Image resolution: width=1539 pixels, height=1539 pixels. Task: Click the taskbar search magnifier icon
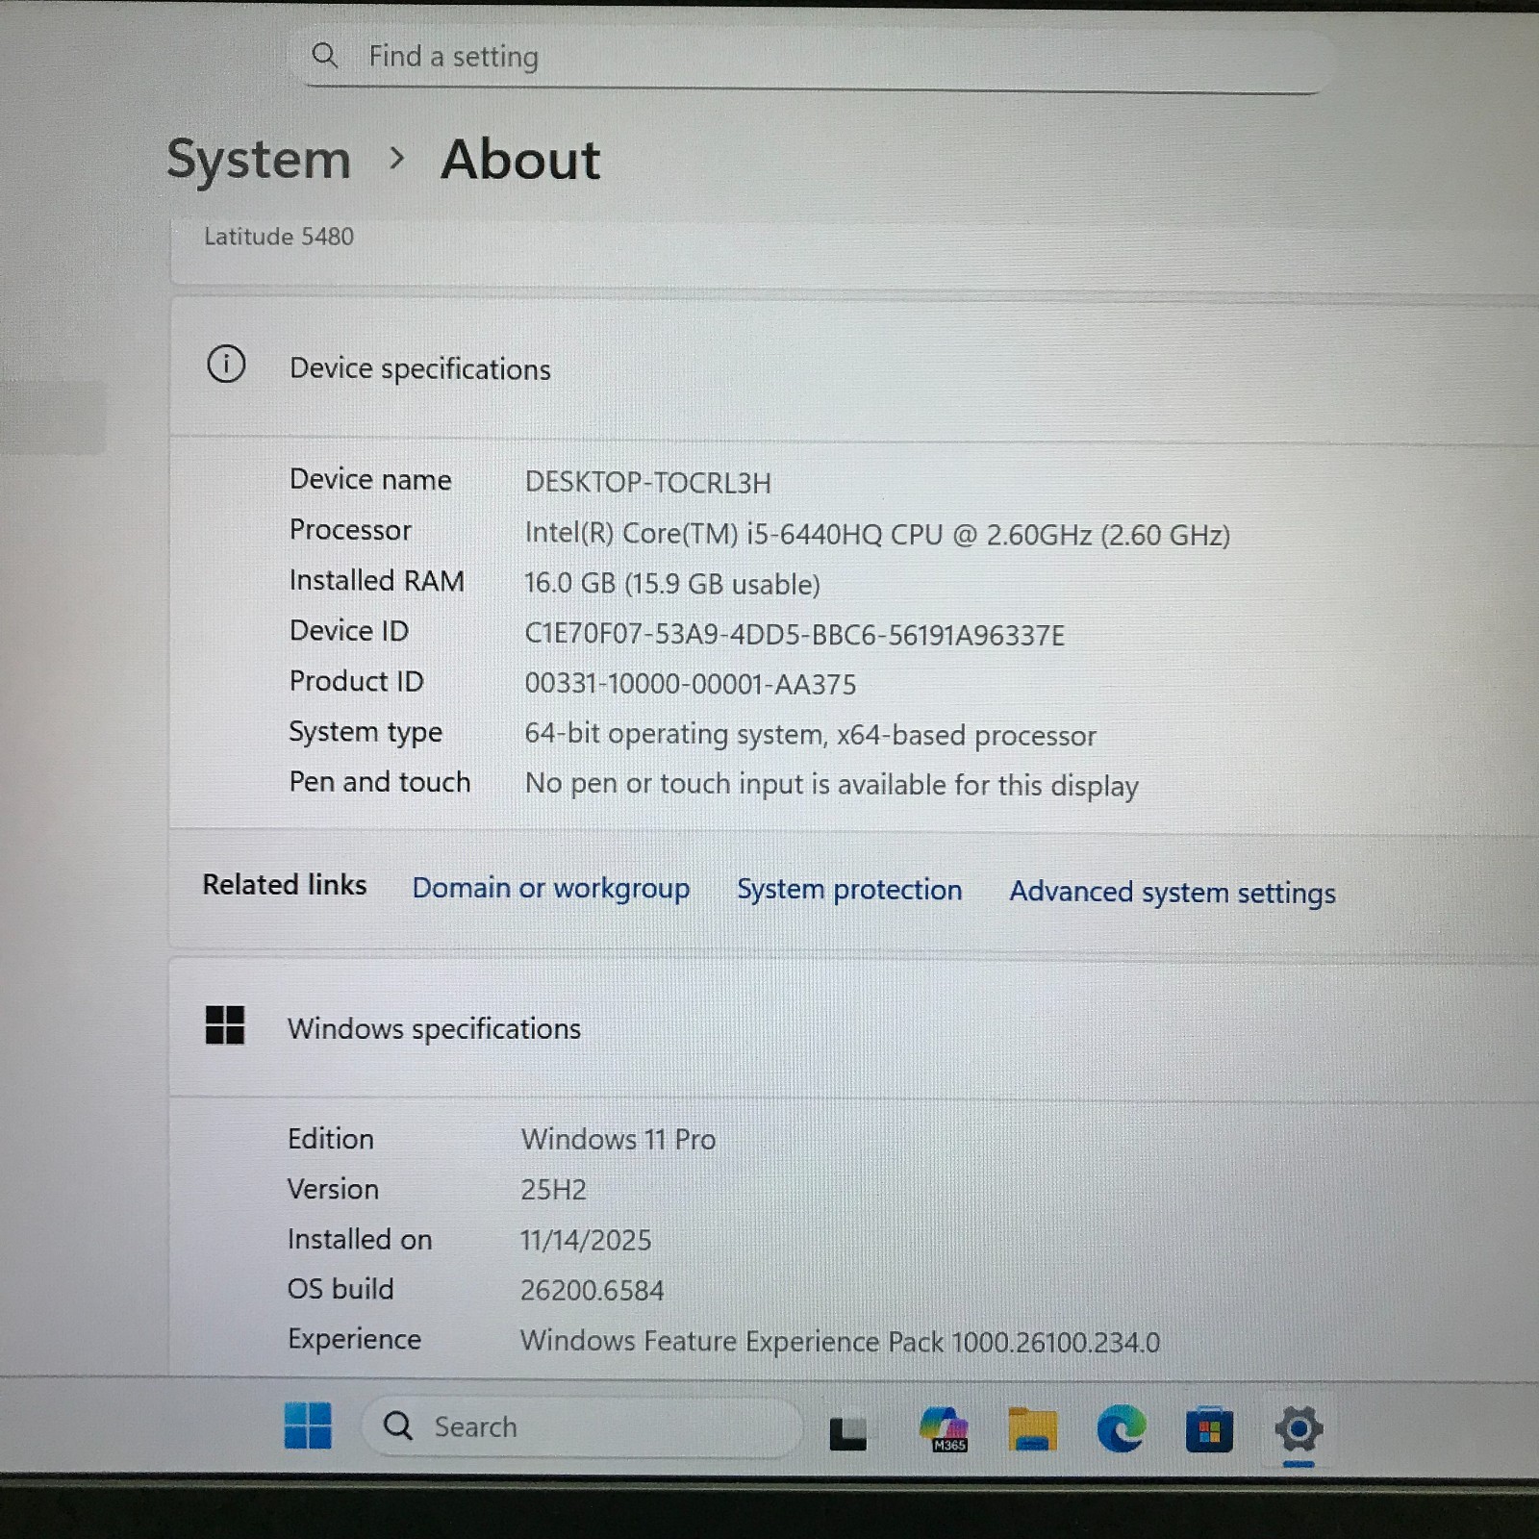(x=398, y=1425)
